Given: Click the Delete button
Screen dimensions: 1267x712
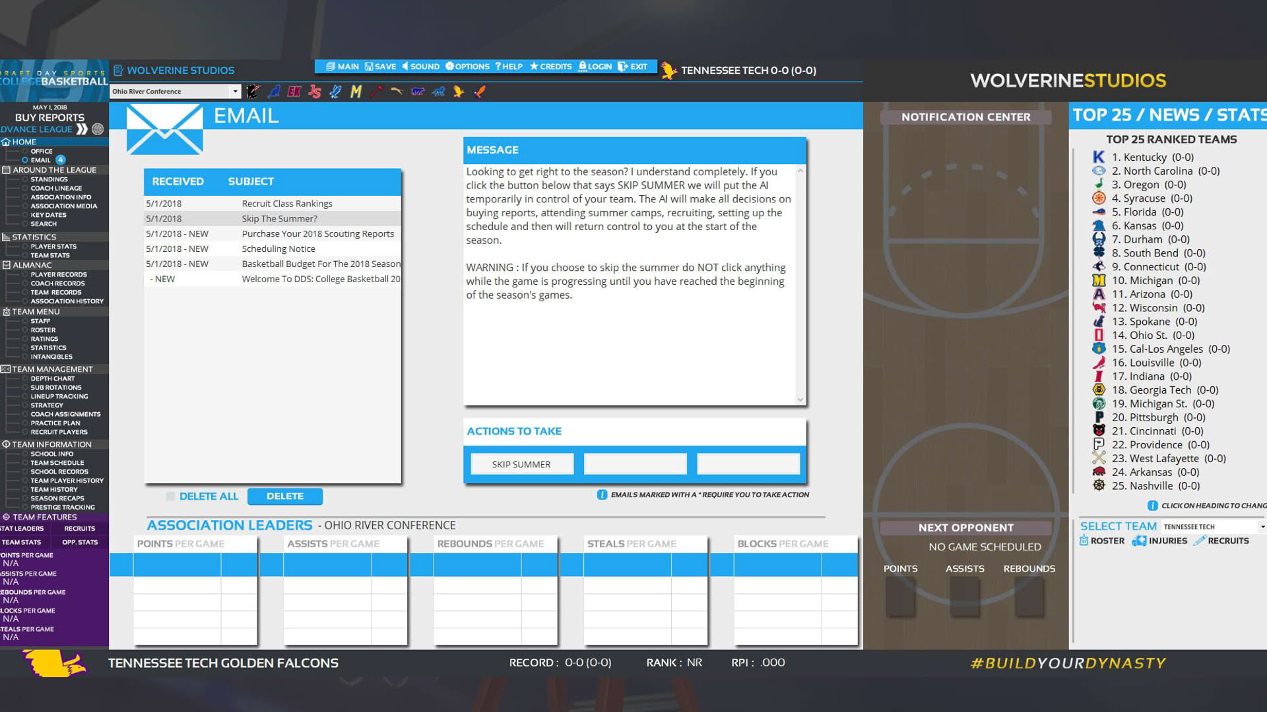Looking at the screenshot, I should pyautogui.click(x=285, y=496).
